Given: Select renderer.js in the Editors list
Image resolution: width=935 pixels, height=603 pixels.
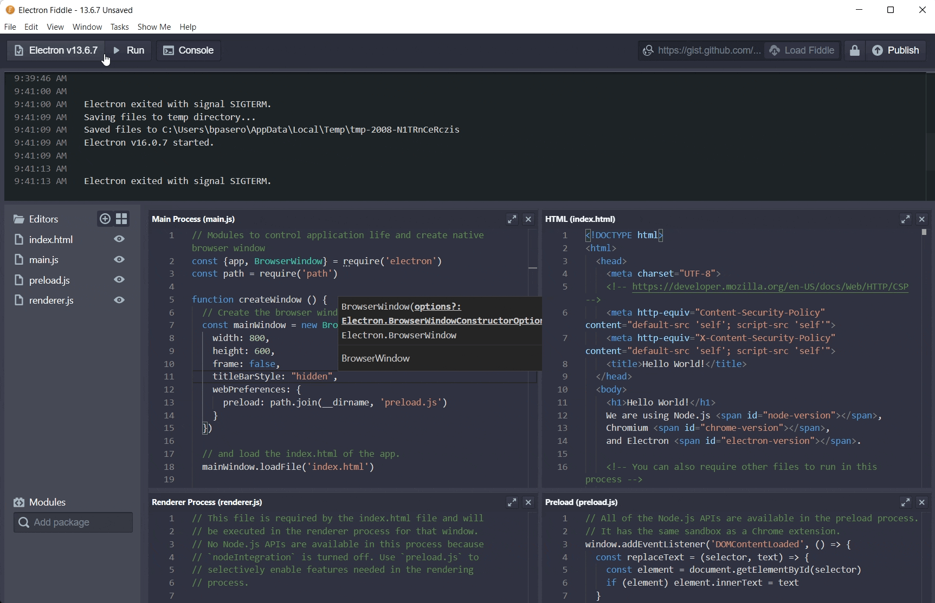Looking at the screenshot, I should pos(51,300).
